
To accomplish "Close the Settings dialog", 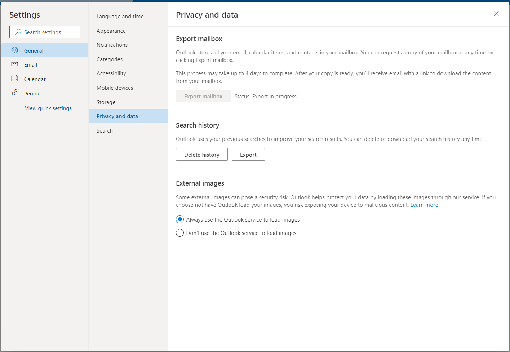I will [x=496, y=14].
